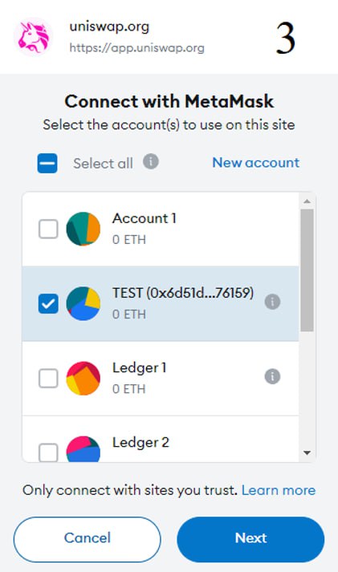Screen dimensions: 338x572
Task: Click the Ledger 2 avatar icon
Action: coord(83,449)
